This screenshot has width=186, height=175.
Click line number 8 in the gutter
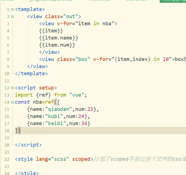(8, 60)
